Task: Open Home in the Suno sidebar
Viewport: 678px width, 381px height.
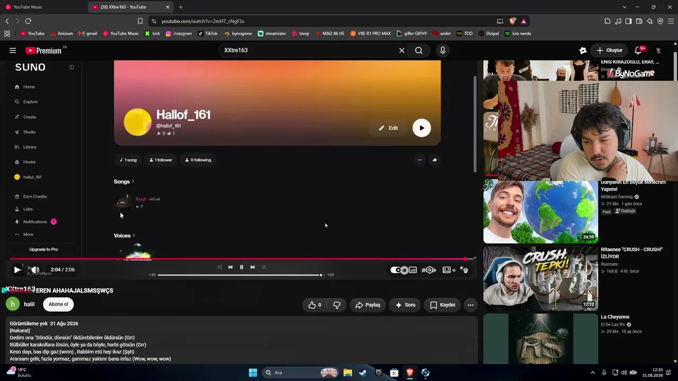Action: click(x=25, y=87)
